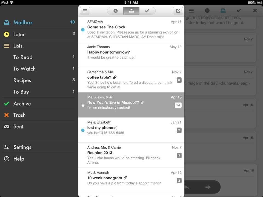Click the unread dot on lost my phone email
Image resolution: width=263 pixels, height=197 pixels.
tap(83, 130)
